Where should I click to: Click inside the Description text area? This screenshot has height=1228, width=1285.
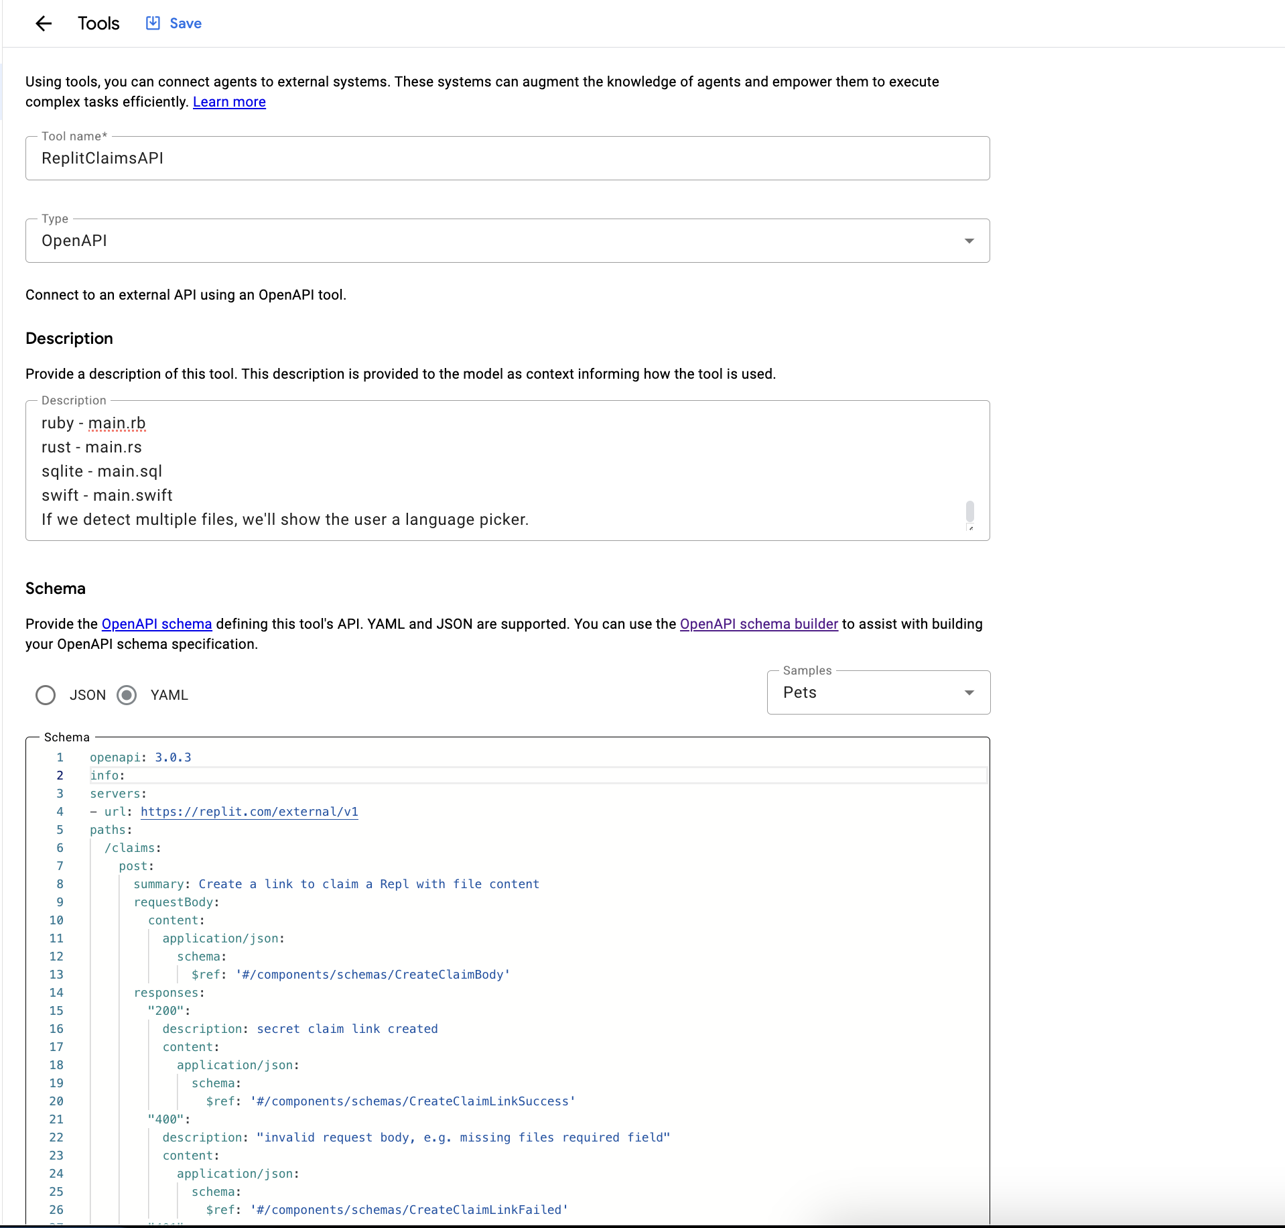tap(496, 471)
